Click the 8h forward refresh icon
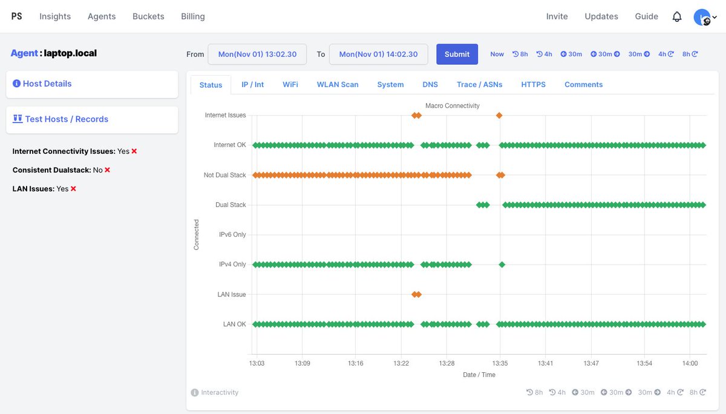Image resolution: width=726 pixels, height=414 pixels. coord(694,53)
